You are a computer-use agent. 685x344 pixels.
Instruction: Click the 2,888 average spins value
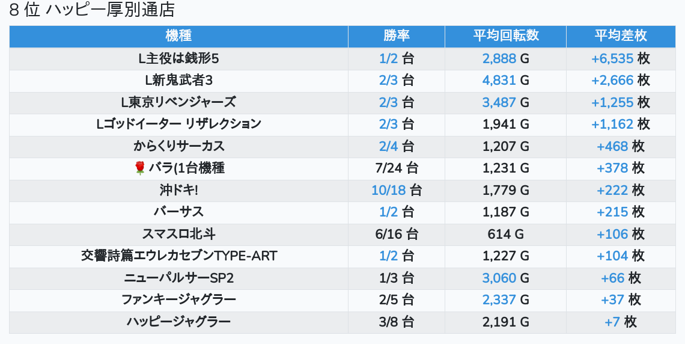pos(499,58)
